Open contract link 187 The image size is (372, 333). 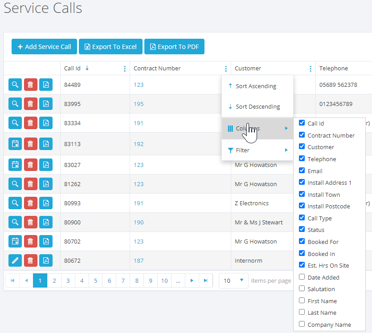click(x=139, y=260)
